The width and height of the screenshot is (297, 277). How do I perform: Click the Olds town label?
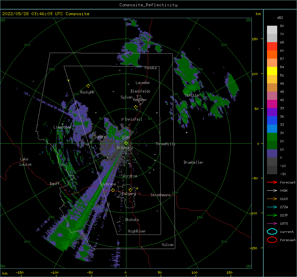(126, 137)
